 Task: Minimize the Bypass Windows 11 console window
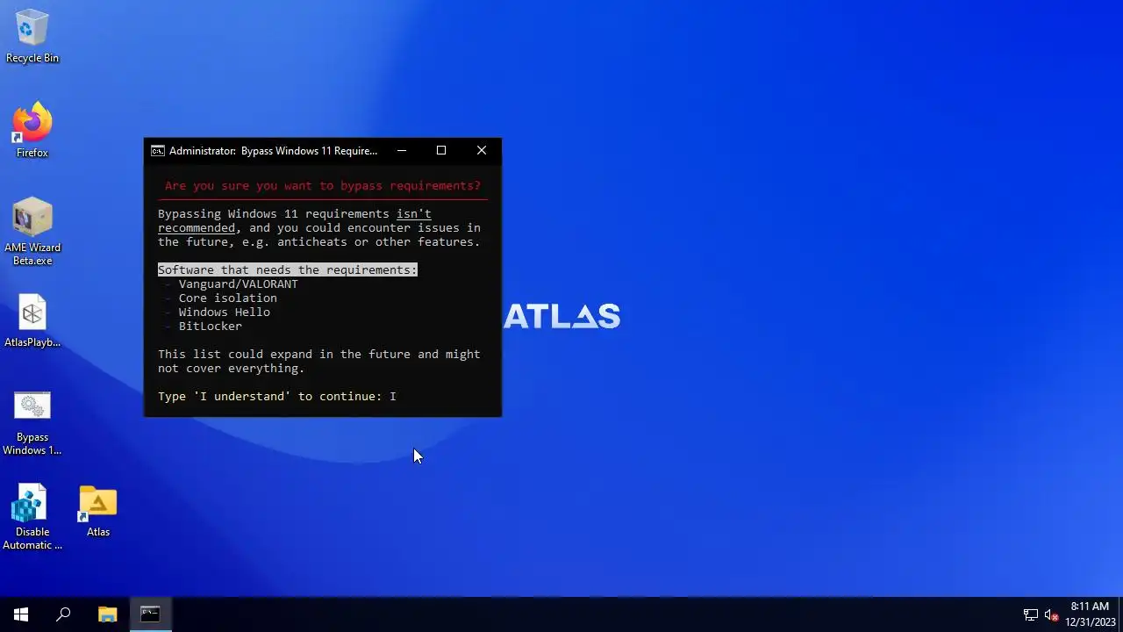click(x=402, y=151)
